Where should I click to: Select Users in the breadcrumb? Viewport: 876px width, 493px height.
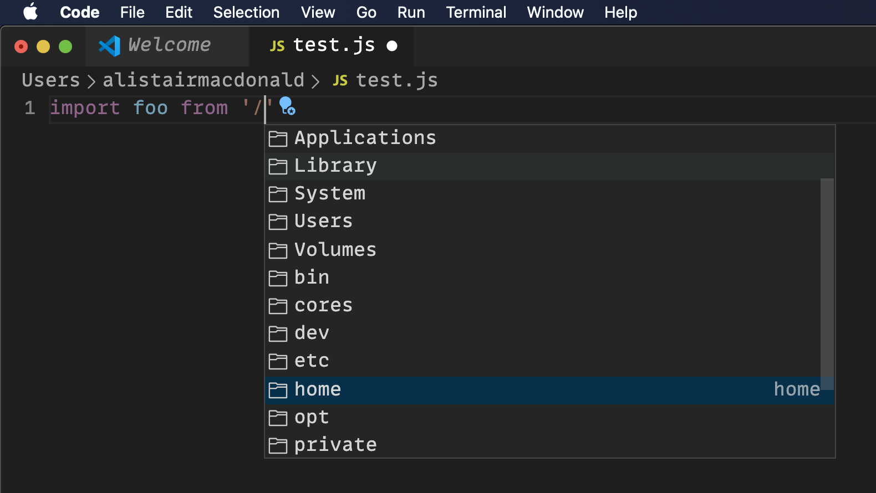coord(51,80)
